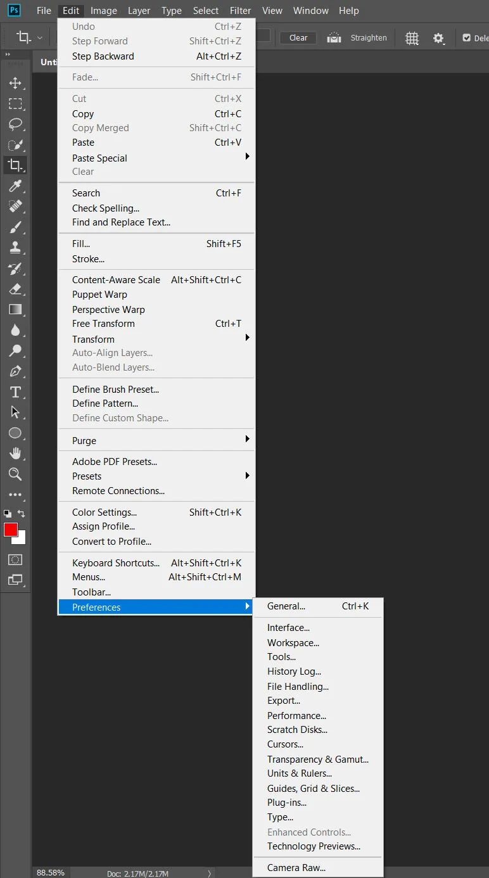Open the Edit Toolbar ellipsis icon
Image resolution: width=489 pixels, height=878 pixels.
click(15, 495)
